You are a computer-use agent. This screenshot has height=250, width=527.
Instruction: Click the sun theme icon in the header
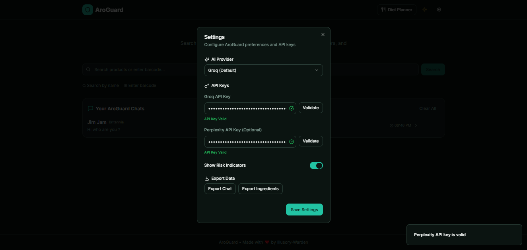coord(424,9)
